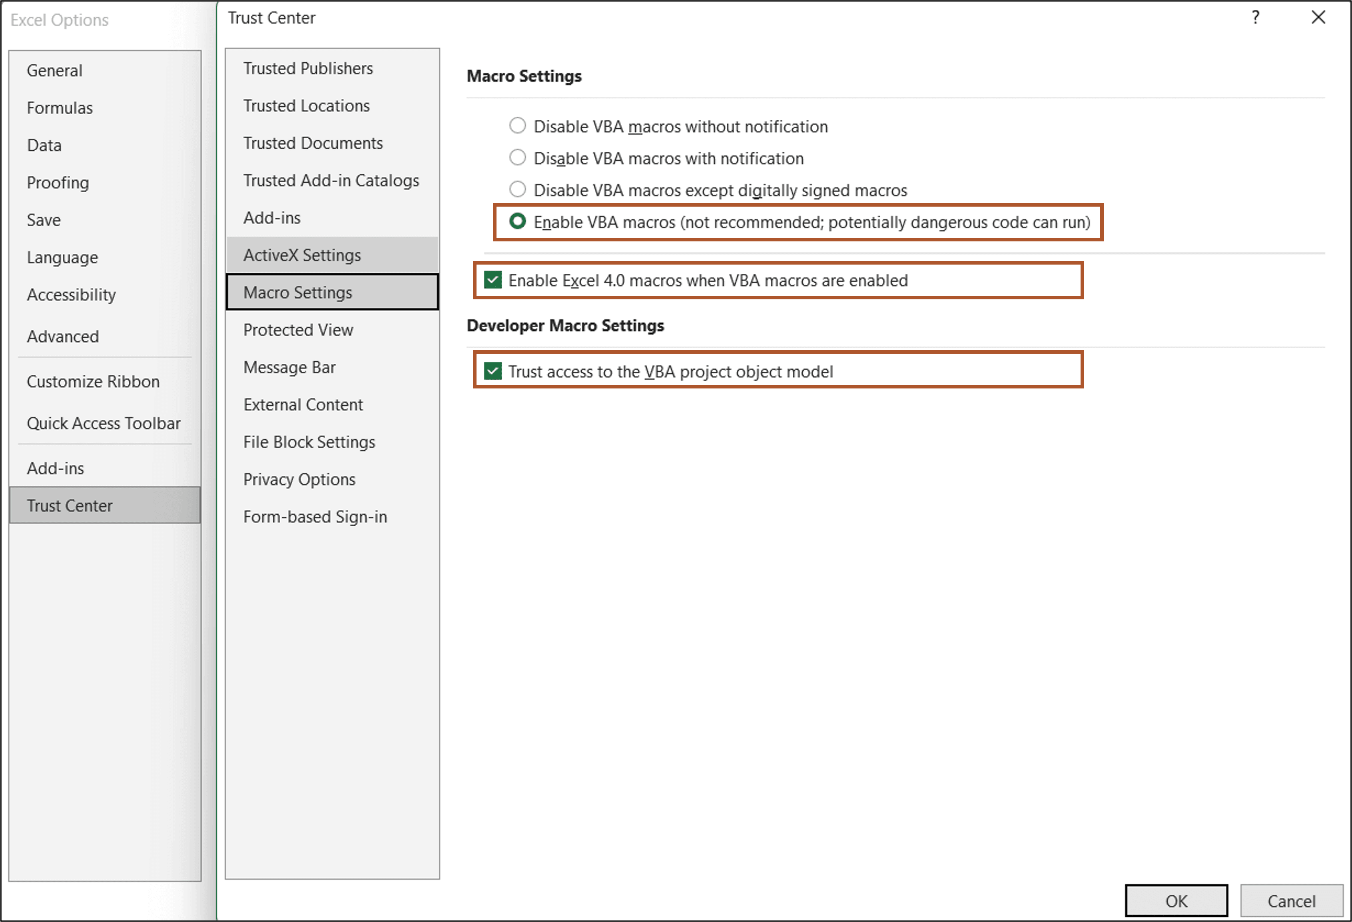Open ActiveX Settings page
Viewport: 1352px width, 922px height.
301,255
